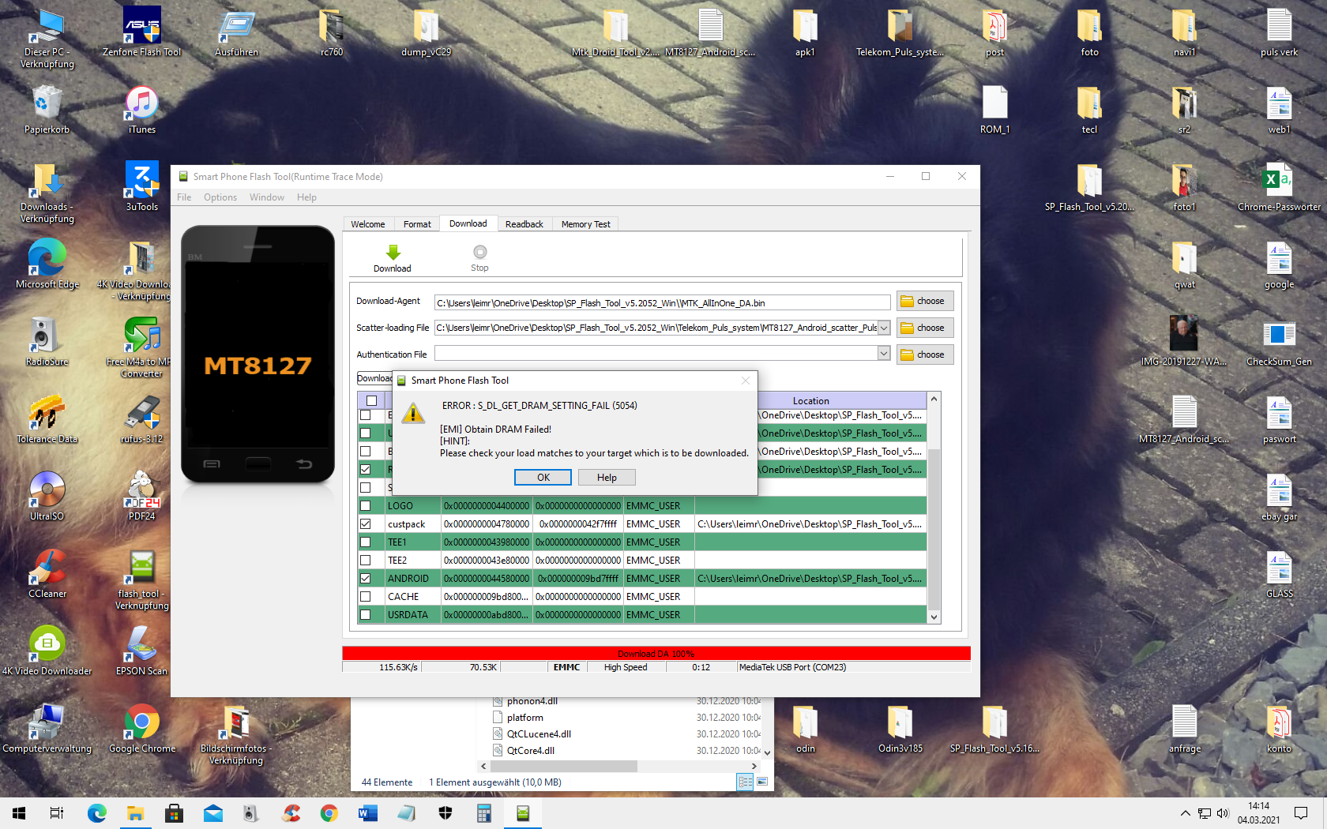
Task: Open CheckSum_Gen desktop icon
Action: [1280, 341]
